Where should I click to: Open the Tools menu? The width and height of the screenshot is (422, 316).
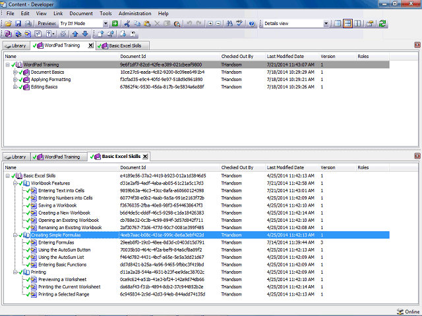click(105, 13)
